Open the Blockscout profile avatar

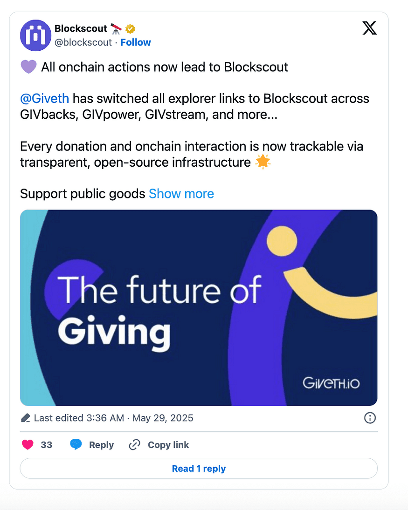(35, 35)
